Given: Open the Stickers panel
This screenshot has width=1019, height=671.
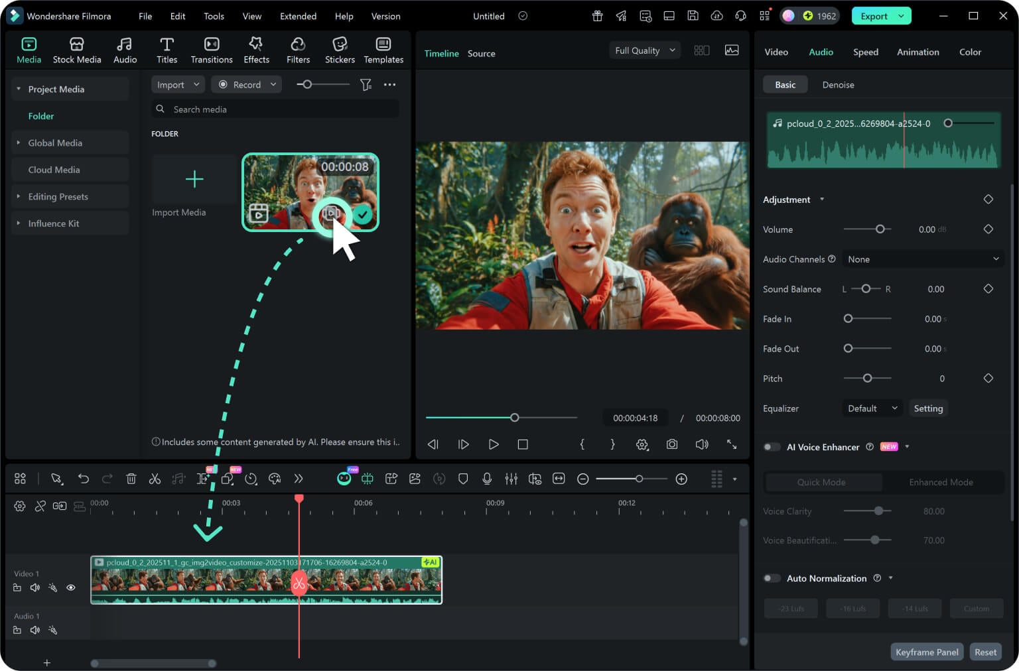Looking at the screenshot, I should click(x=340, y=50).
